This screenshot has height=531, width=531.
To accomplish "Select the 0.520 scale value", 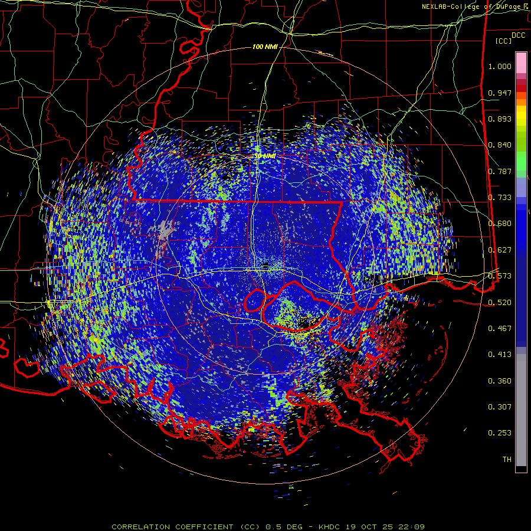I will [x=500, y=303].
